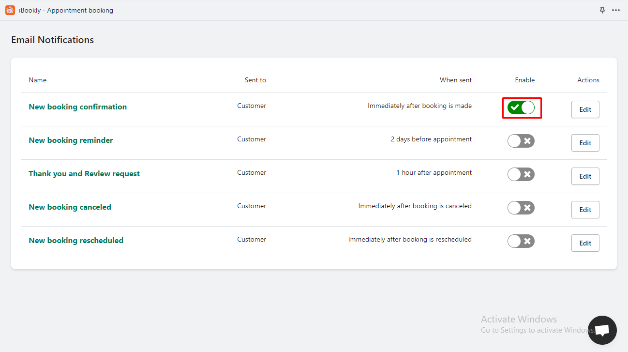Click the iBookly app logo icon

pyautogui.click(x=10, y=10)
